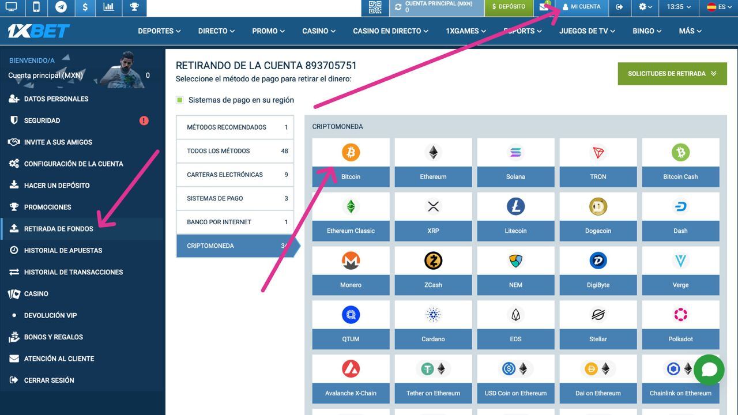Select the CRIPTOMONEDA tab
This screenshot has width=738, height=415.
pyautogui.click(x=238, y=246)
